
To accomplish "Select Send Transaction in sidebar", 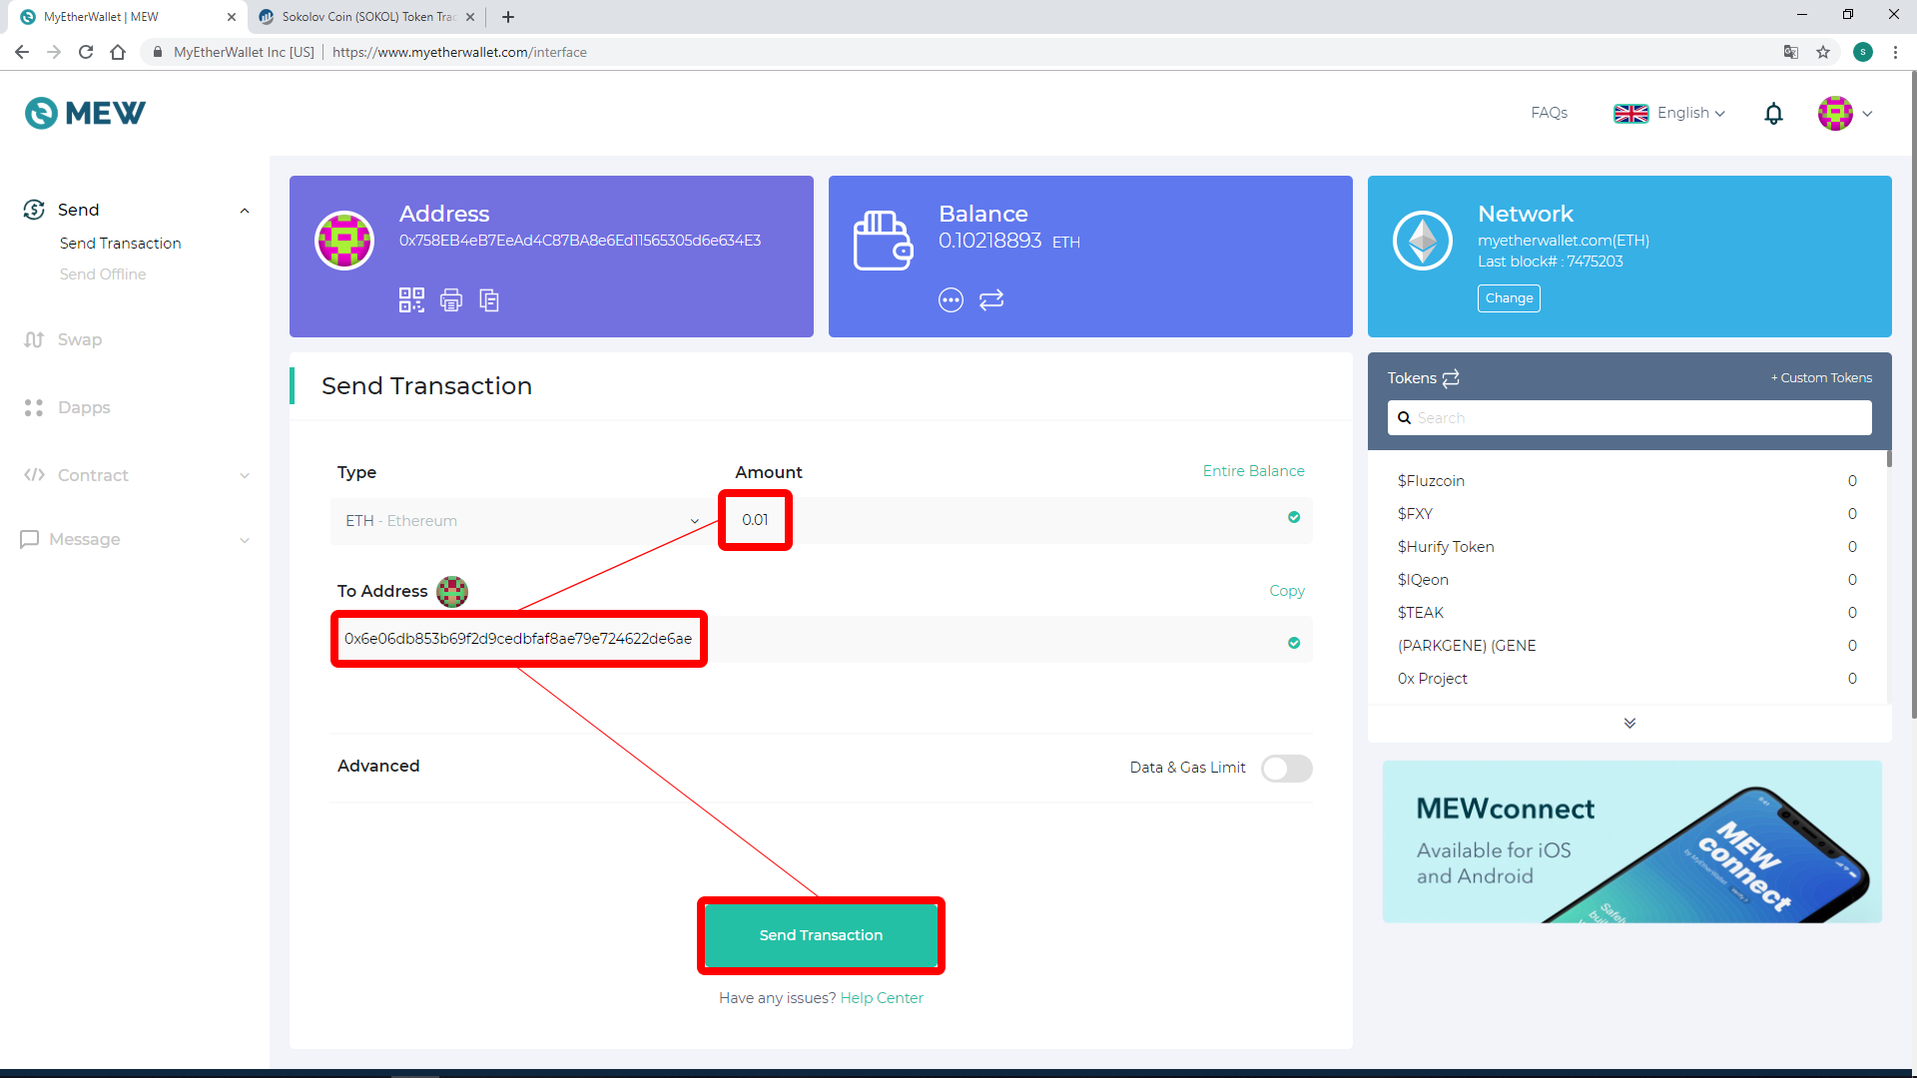I will (121, 244).
